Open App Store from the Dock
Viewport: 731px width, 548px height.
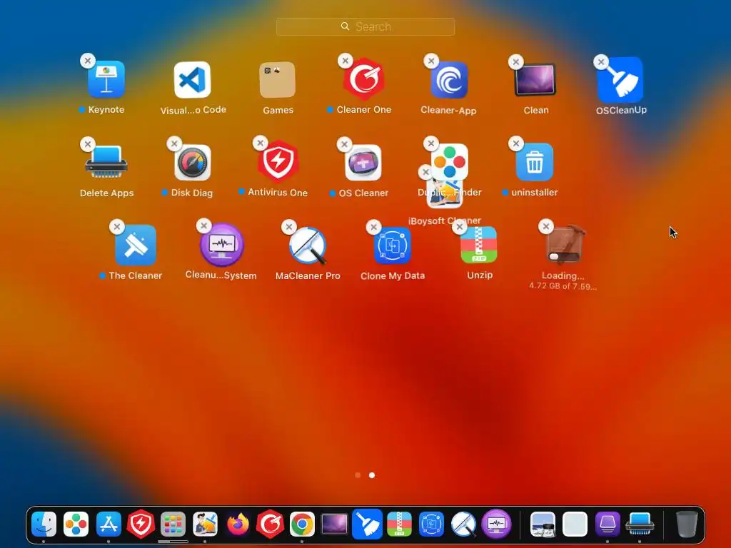(x=109, y=524)
